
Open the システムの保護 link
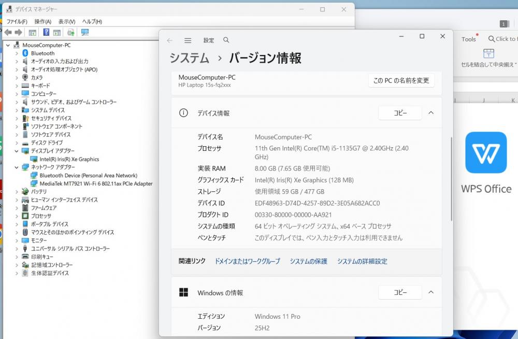coord(308,261)
